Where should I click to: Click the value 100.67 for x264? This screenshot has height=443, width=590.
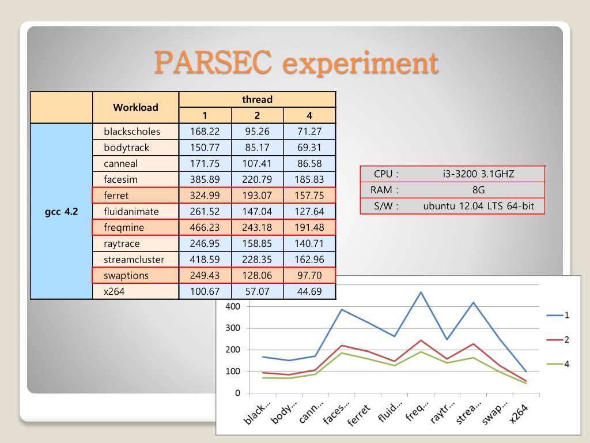click(205, 291)
